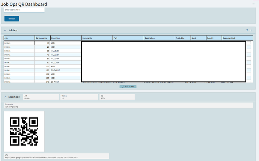Select the Op Sequence 10 cell

click(42, 43)
